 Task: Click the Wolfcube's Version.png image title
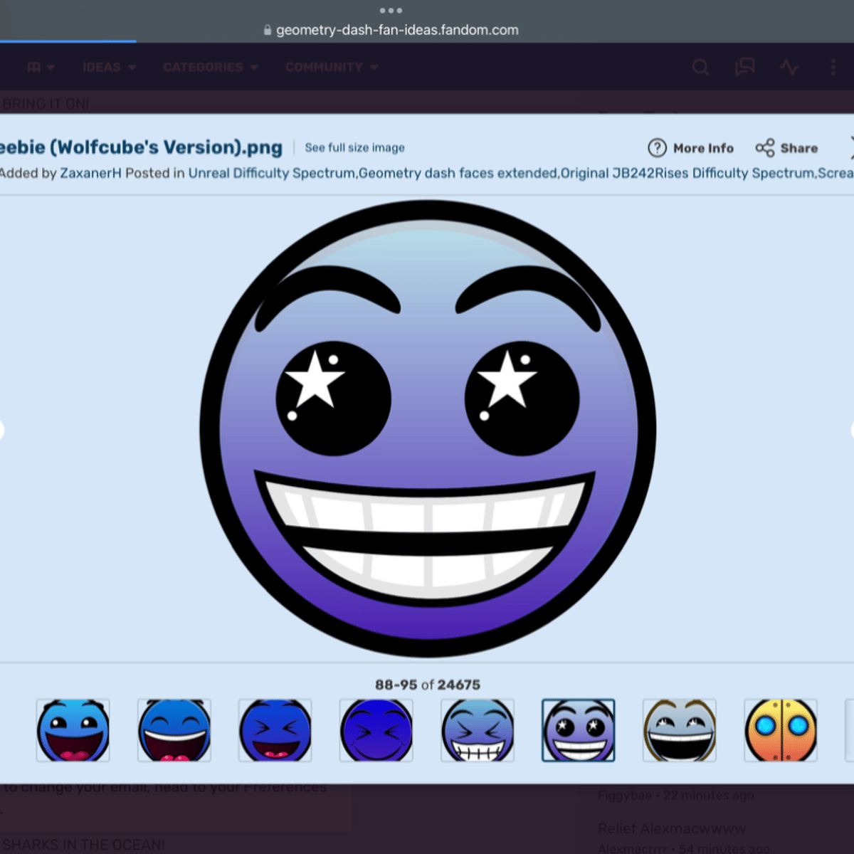tap(141, 147)
